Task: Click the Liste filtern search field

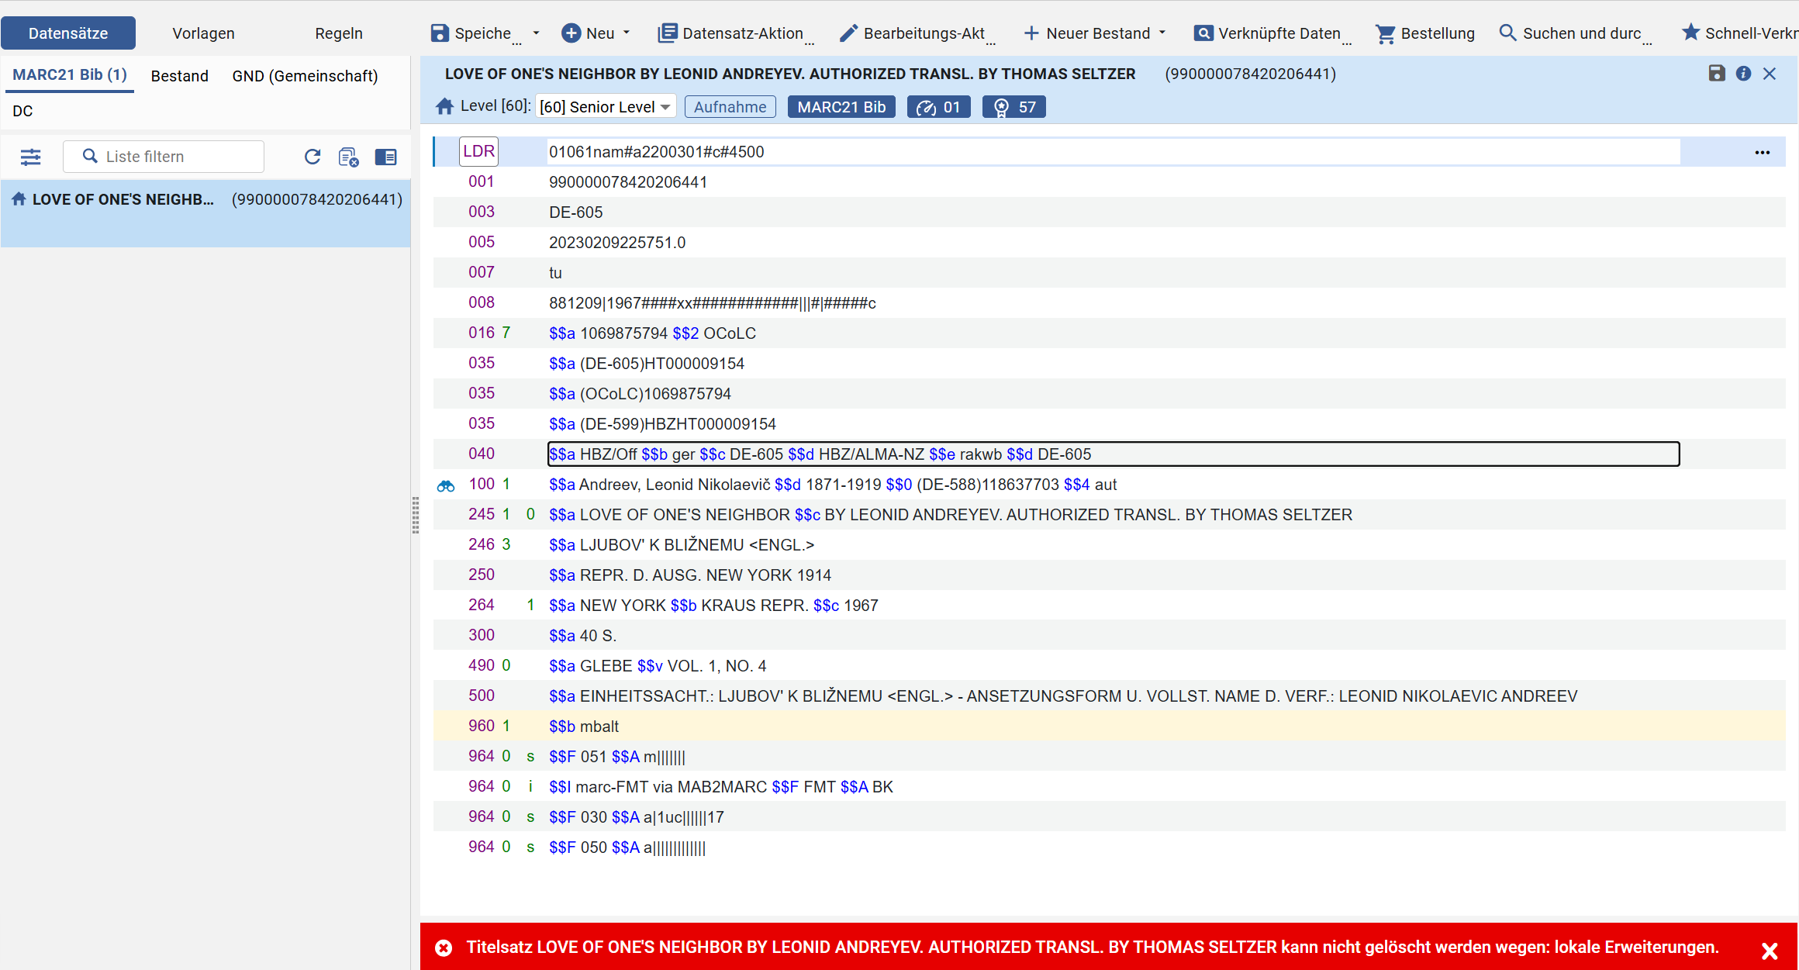Action: click(x=164, y=157)
